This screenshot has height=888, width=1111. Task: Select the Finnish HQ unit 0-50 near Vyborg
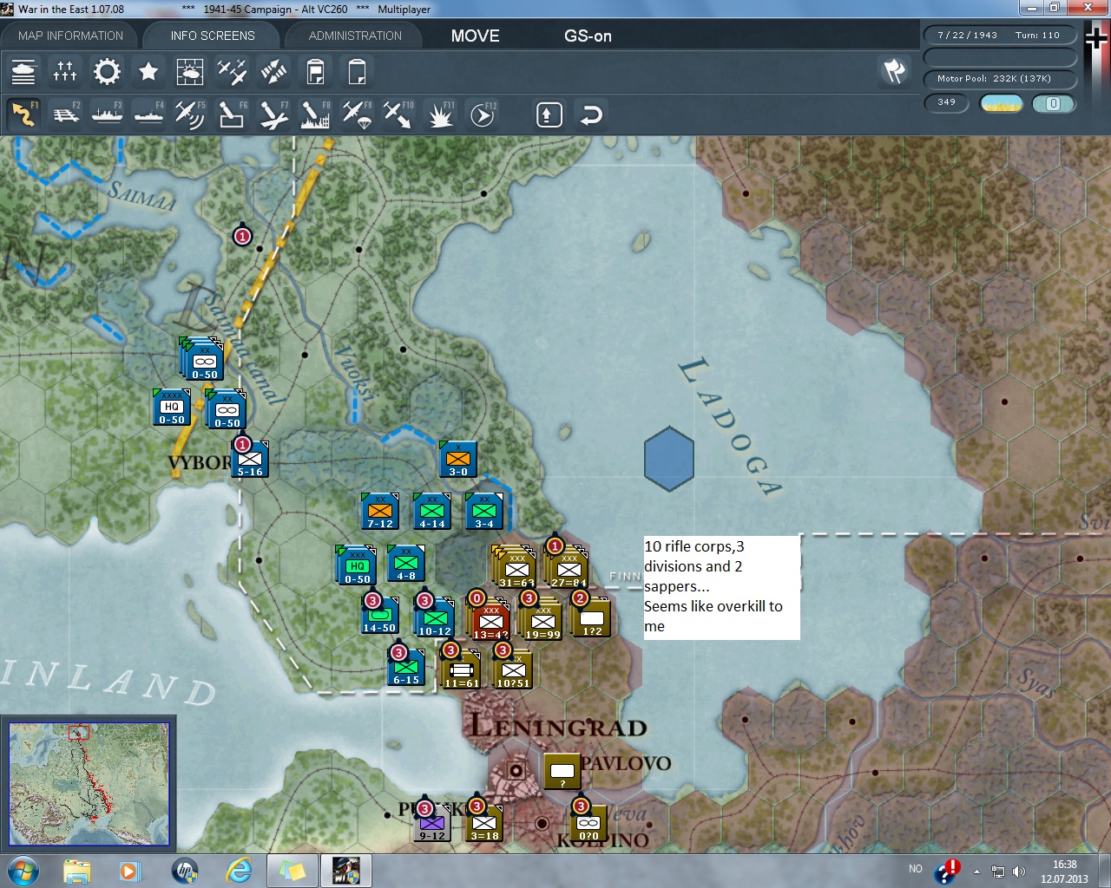coord(172,407)
